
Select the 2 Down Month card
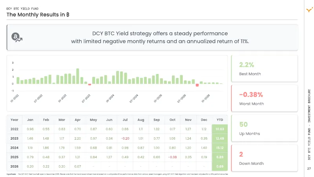(x=264, y=158)
